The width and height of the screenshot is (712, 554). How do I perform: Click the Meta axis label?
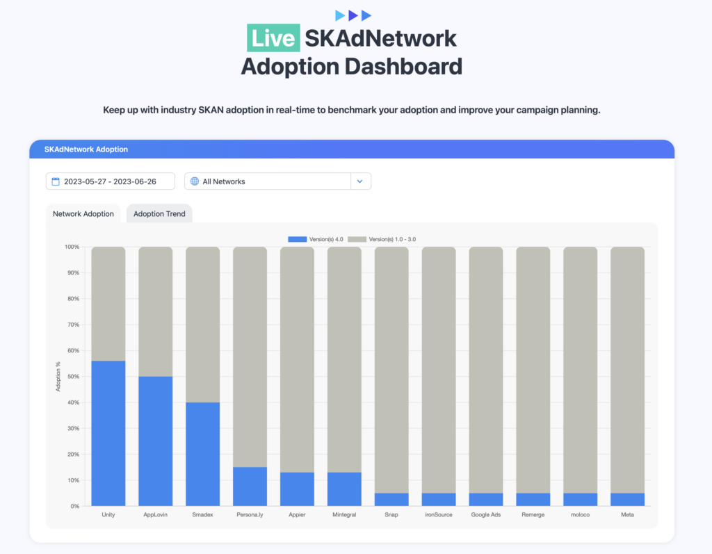[x=628, y=514]
